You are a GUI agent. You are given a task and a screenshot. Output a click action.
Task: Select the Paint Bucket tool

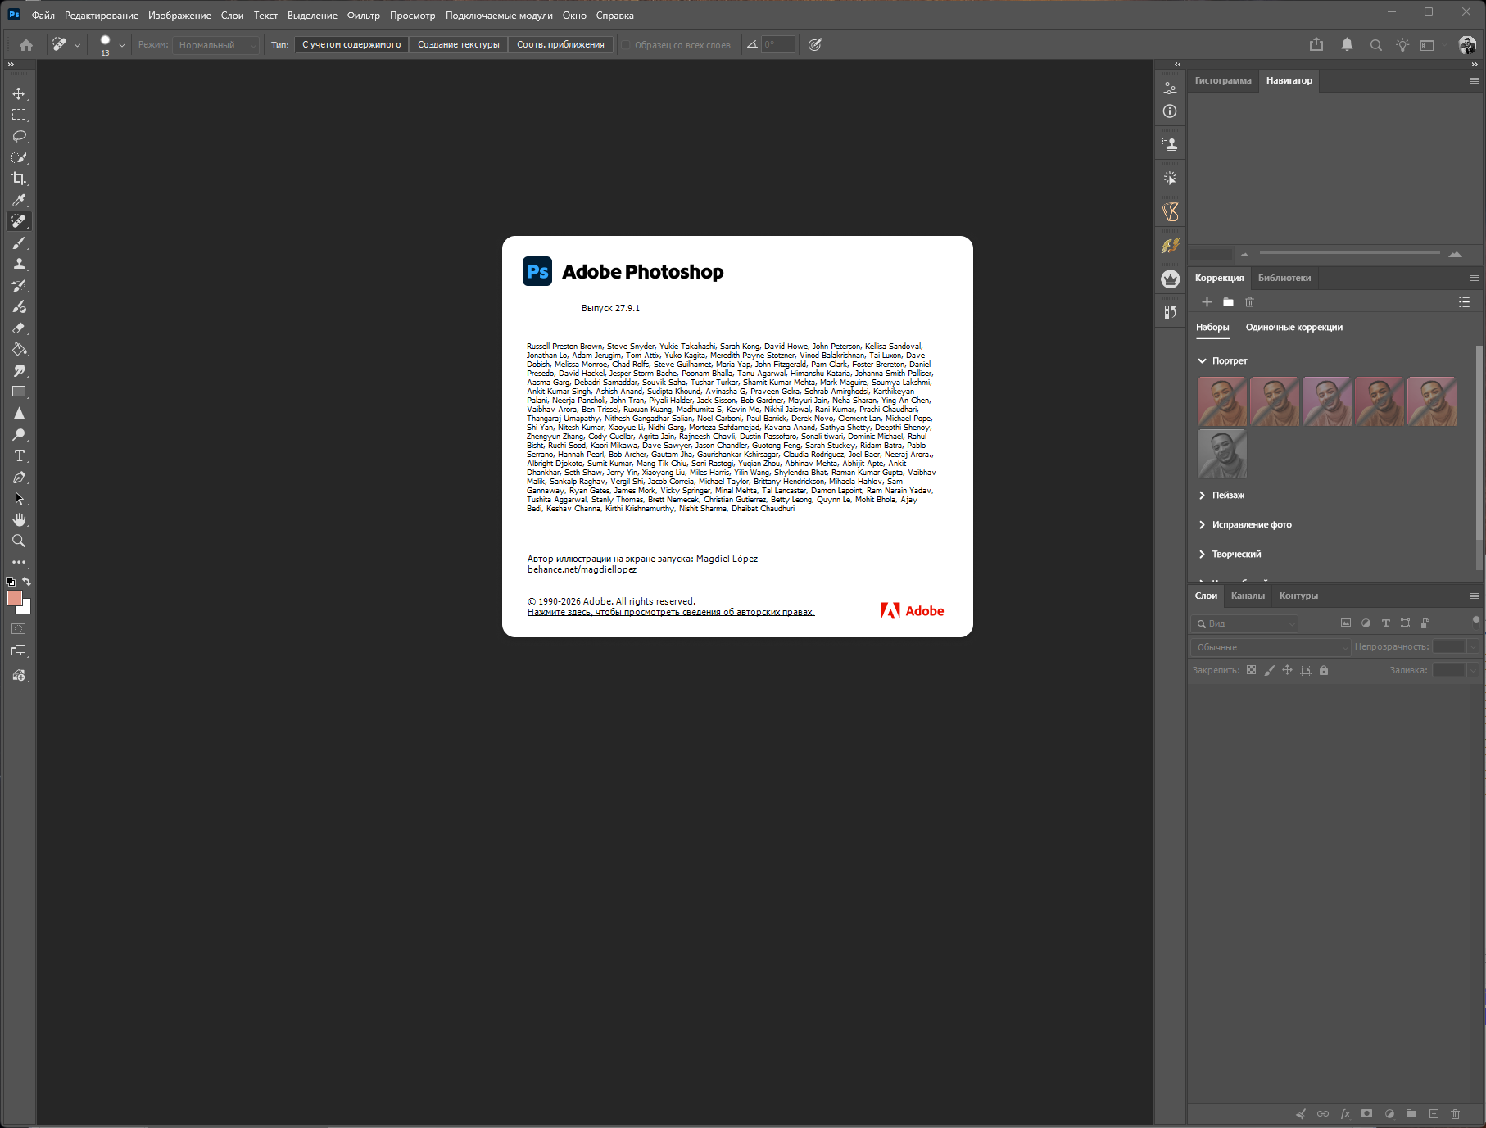point(19,350)
